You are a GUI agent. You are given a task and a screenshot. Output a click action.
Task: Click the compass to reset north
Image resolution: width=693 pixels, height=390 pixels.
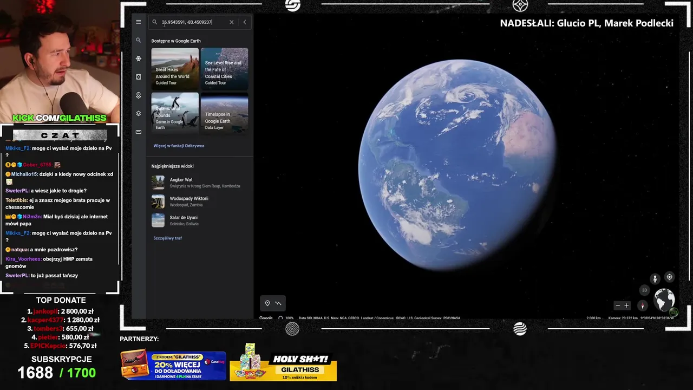tap(643, 305)
